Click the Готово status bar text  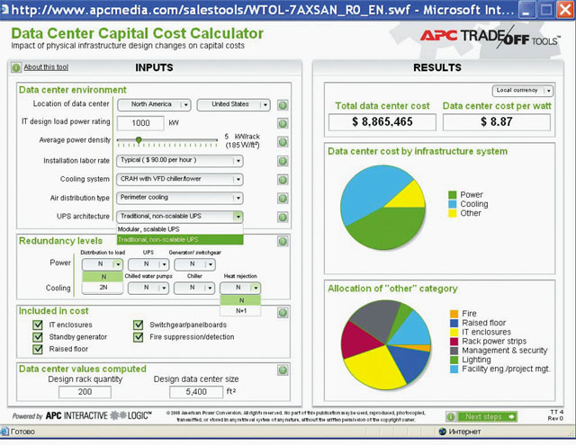(22, 432)
